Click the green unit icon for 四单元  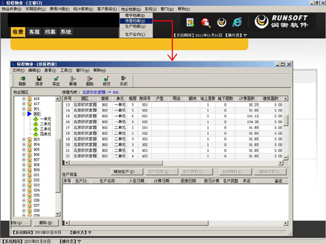click(x=36, y=134)
